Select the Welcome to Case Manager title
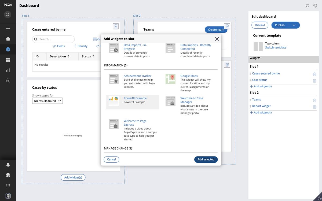The image size is (322, 201). [192, 100]
